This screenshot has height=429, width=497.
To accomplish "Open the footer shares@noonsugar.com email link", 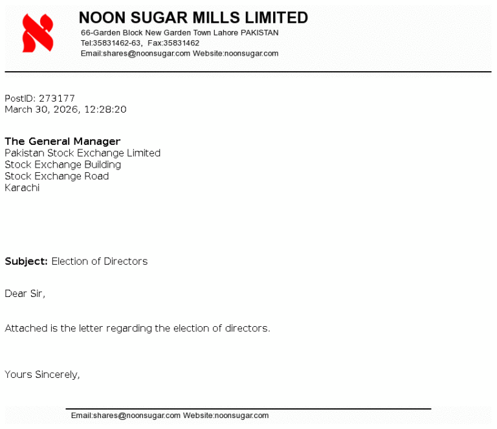I will (126, 415).
